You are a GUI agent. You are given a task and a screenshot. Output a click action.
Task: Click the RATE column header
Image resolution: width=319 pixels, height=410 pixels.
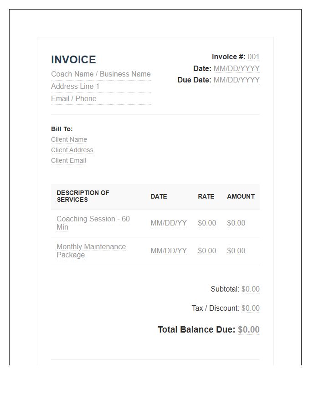tap(206, 197)
